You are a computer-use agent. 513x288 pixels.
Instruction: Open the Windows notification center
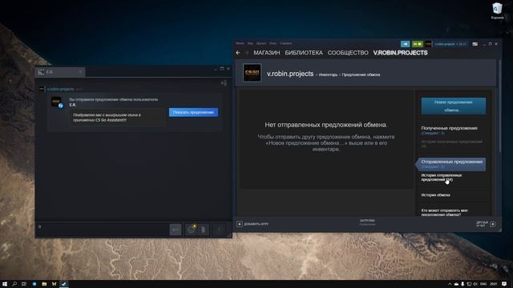[x=504, y=284]
